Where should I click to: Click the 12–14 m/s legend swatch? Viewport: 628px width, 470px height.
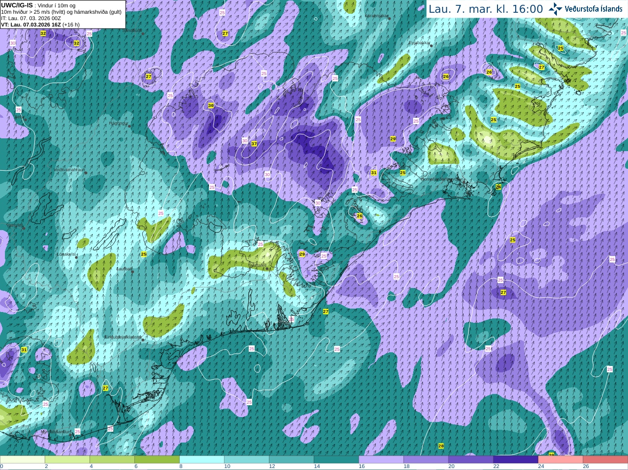291,460
